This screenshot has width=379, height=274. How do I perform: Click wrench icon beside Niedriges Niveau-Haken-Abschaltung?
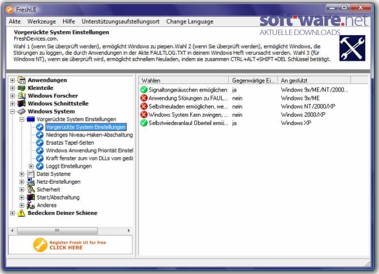pyautogui.click(x=39, y=135)
